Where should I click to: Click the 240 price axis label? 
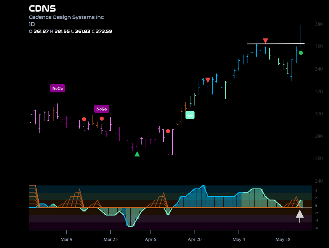pyautogui.click(x=319, y=181)
